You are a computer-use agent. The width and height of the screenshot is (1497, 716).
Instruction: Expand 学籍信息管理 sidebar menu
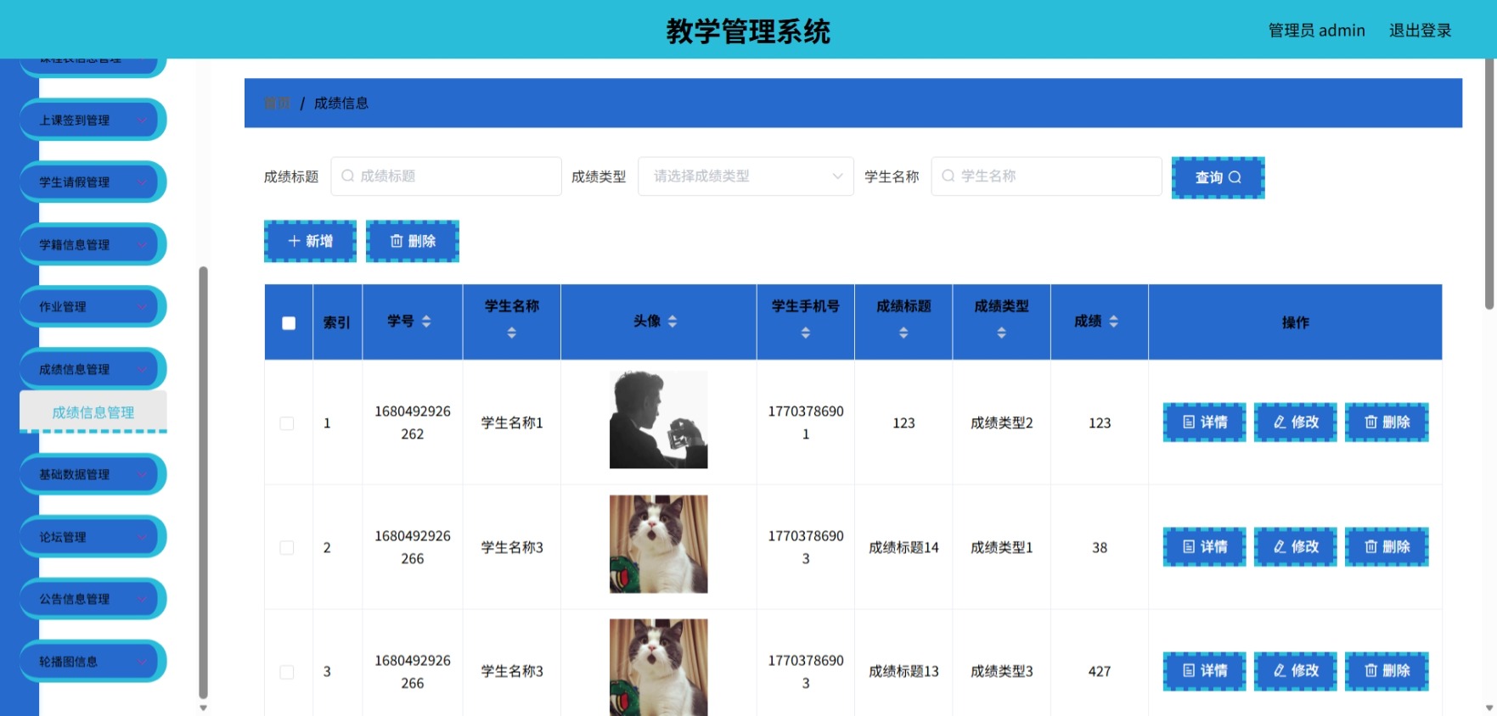(93, 244)
